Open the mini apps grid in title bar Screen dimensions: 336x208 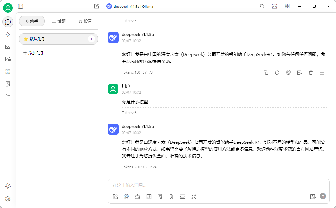(287, 6)
